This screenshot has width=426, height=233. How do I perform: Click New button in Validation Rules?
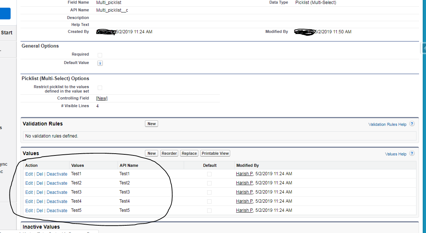(x=152, y=124)
